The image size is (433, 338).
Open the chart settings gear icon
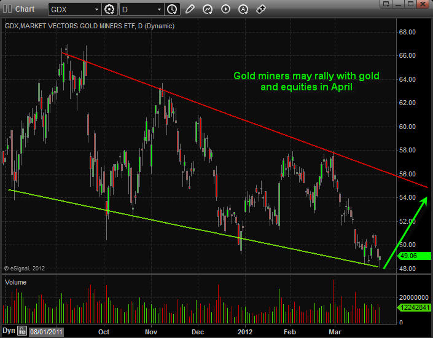click(x=109, y=9)
